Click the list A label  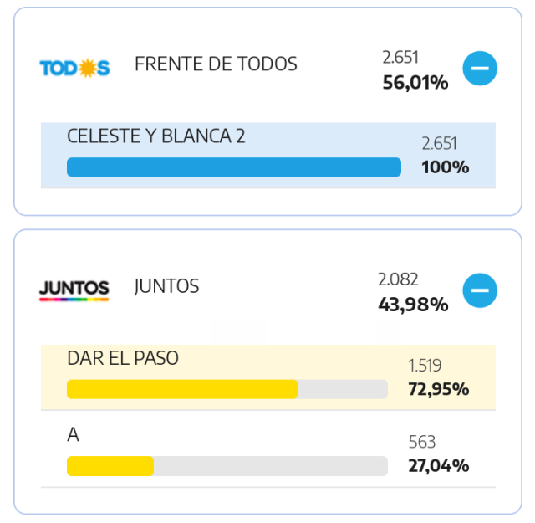(x=73, y=434)
